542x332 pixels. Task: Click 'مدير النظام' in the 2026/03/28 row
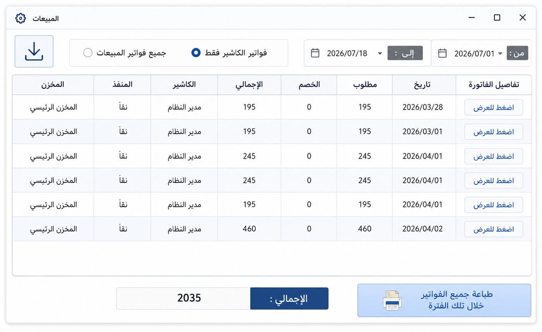(184, 107)
